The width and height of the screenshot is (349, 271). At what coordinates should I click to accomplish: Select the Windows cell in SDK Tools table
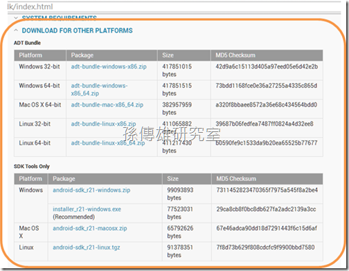(31, 203)
